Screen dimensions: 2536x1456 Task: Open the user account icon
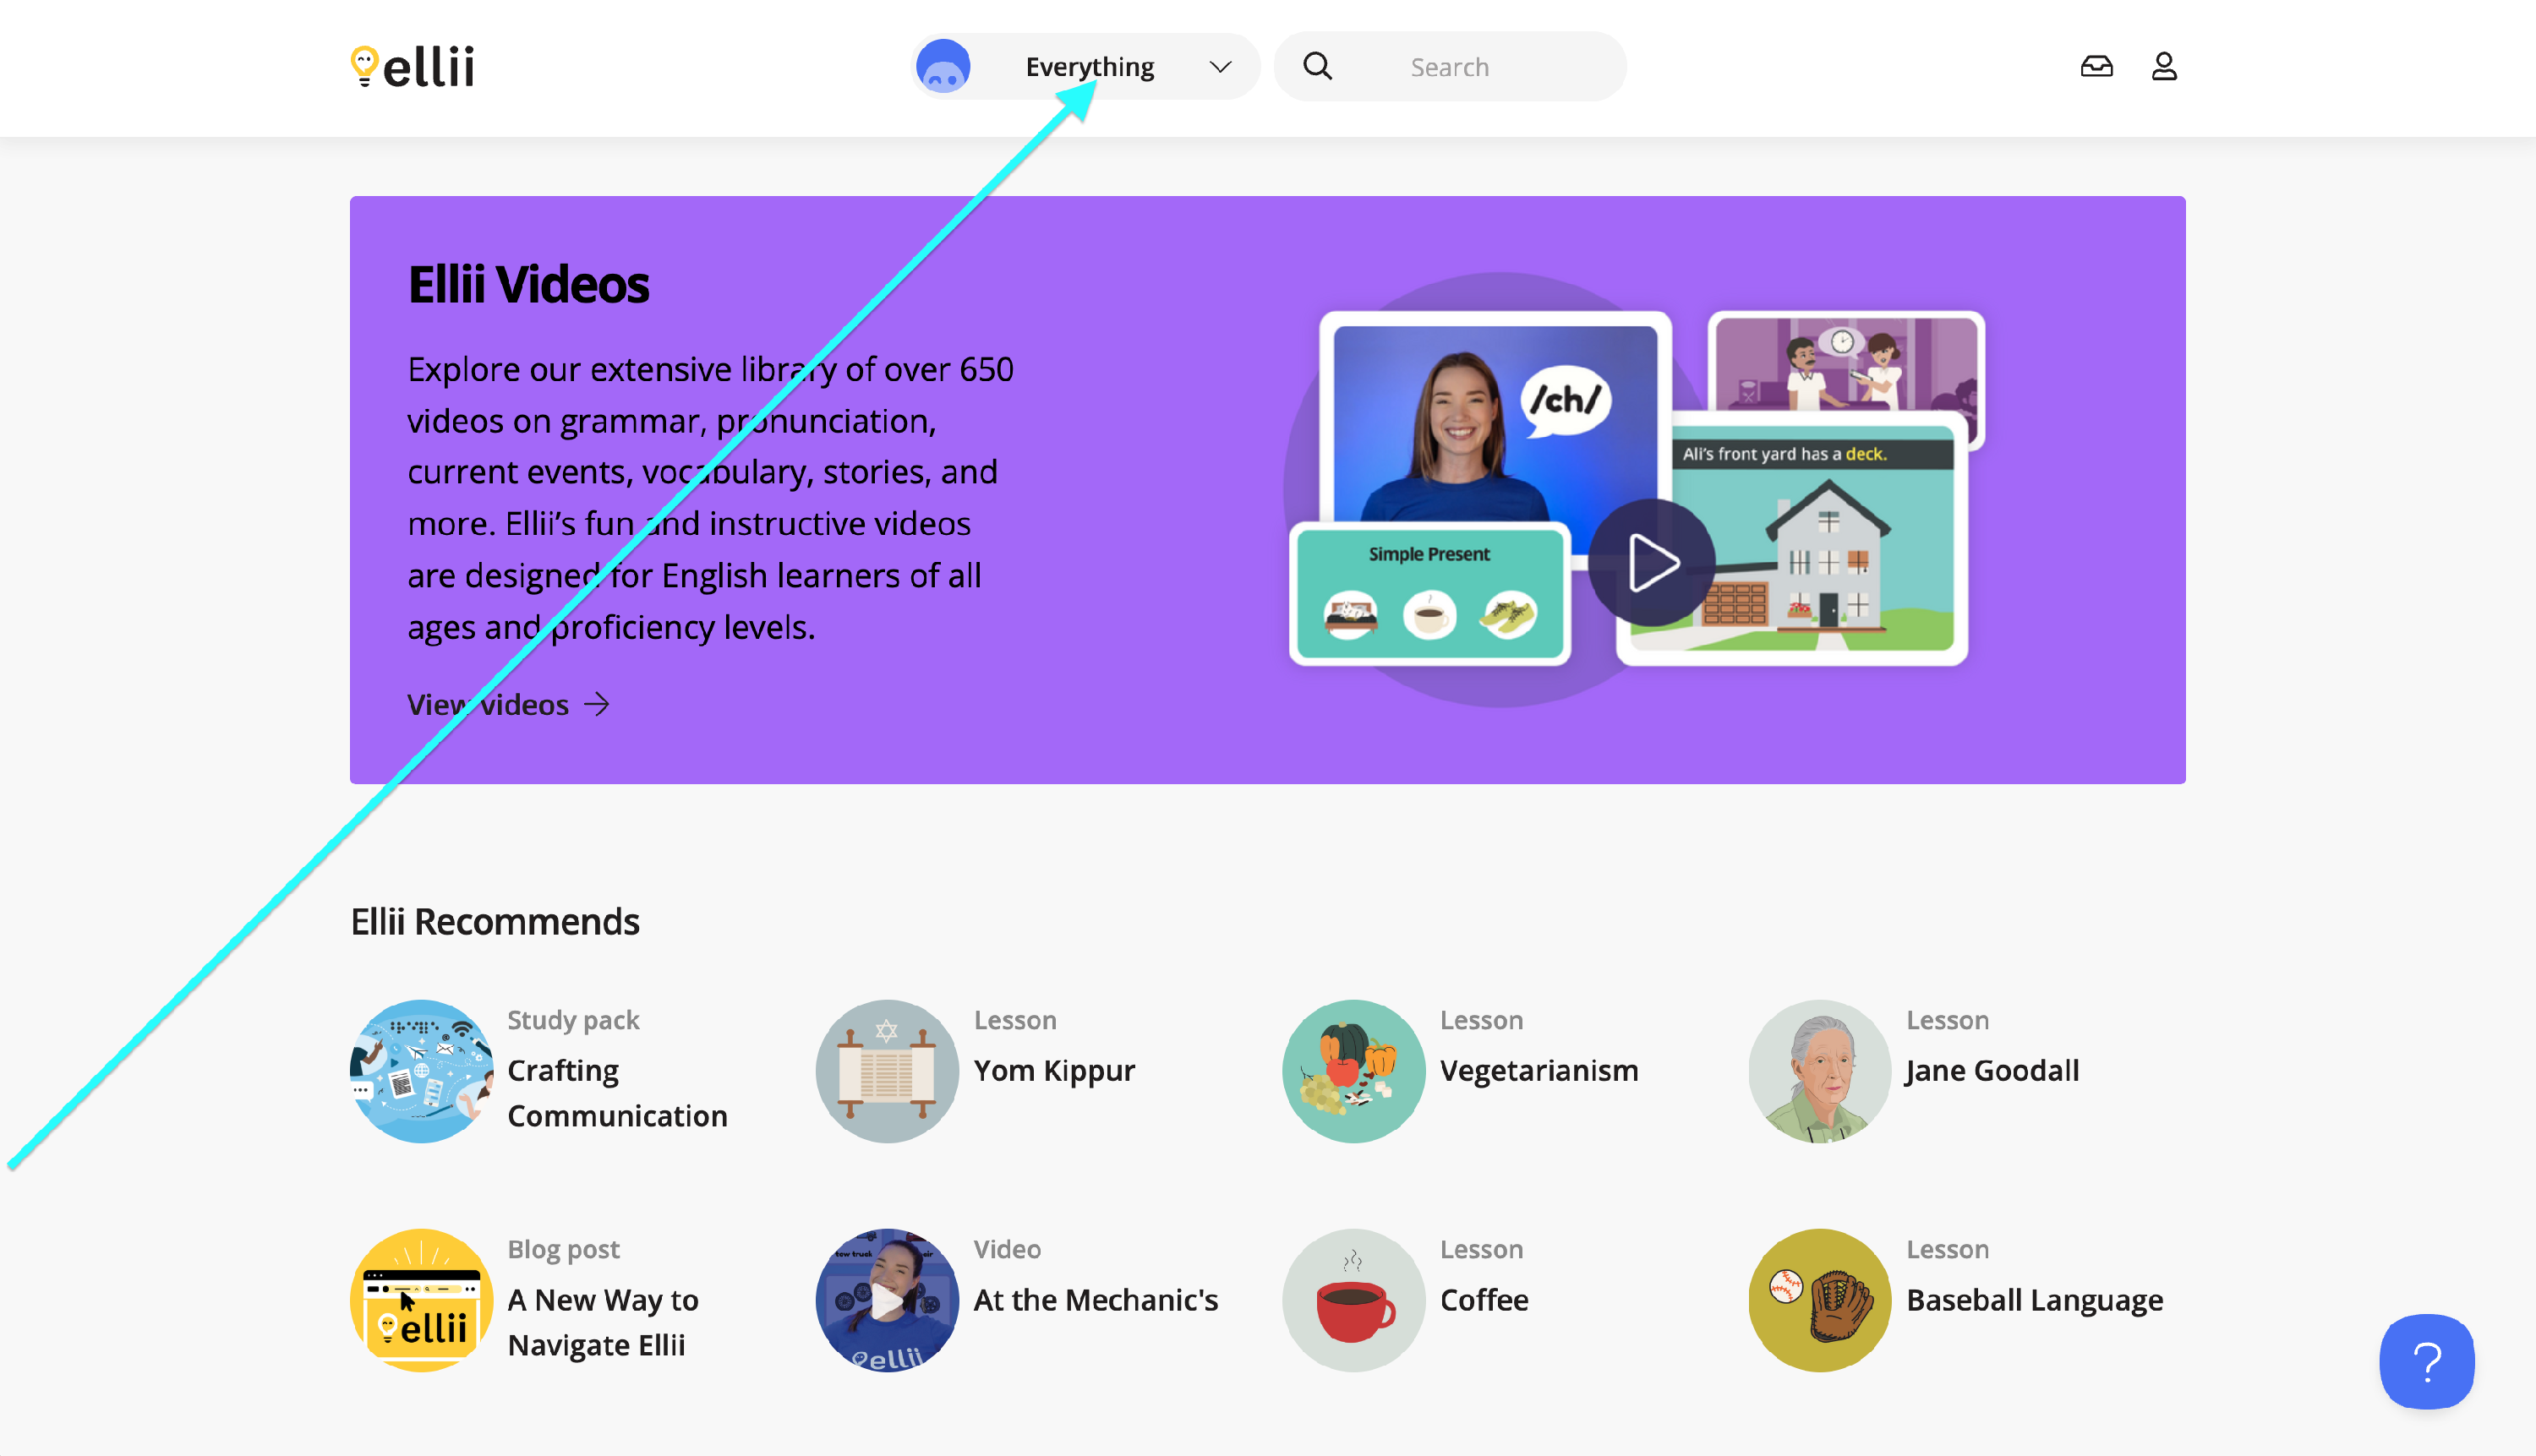tap(2164, 67)
